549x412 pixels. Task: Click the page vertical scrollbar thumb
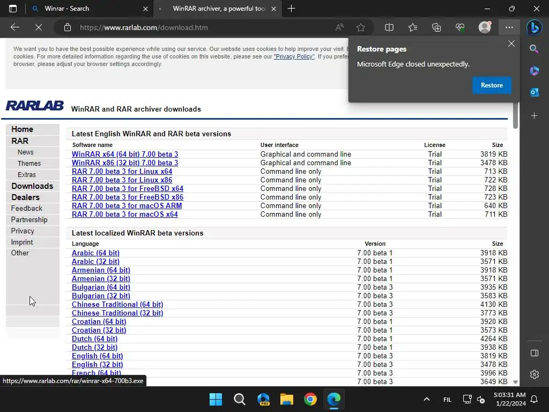[515, 115]
